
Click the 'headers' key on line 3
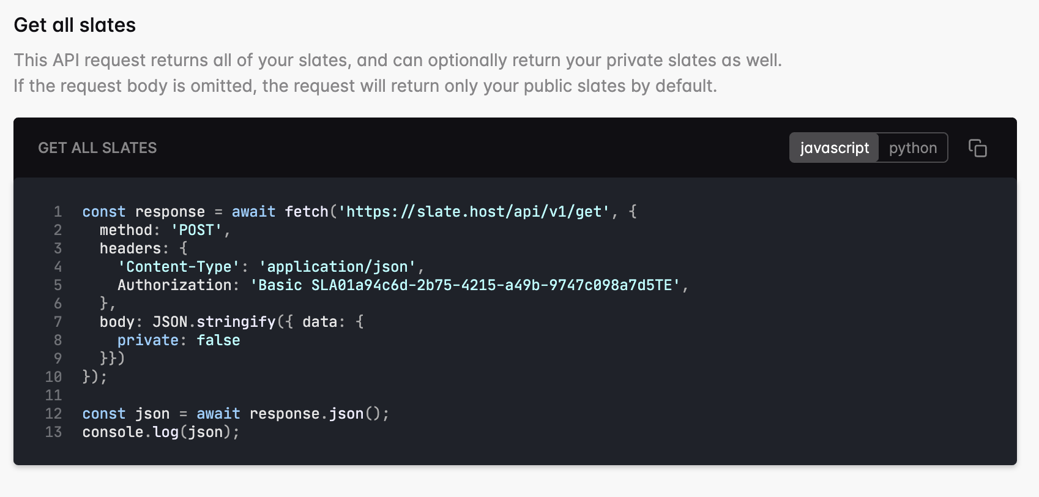pyautogui.click(x=130, y=248)
